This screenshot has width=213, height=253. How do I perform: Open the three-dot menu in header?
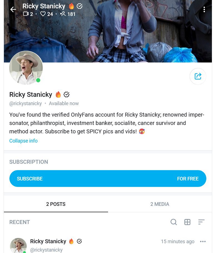pos(204,9)
